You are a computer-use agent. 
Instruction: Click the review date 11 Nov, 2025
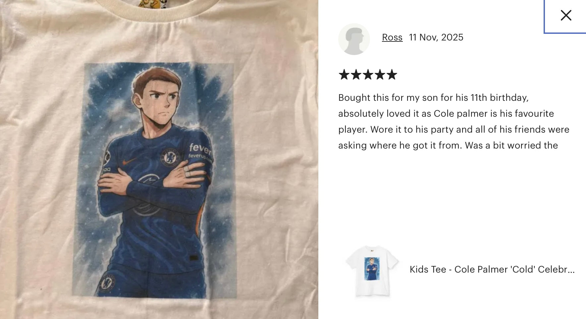436,37
